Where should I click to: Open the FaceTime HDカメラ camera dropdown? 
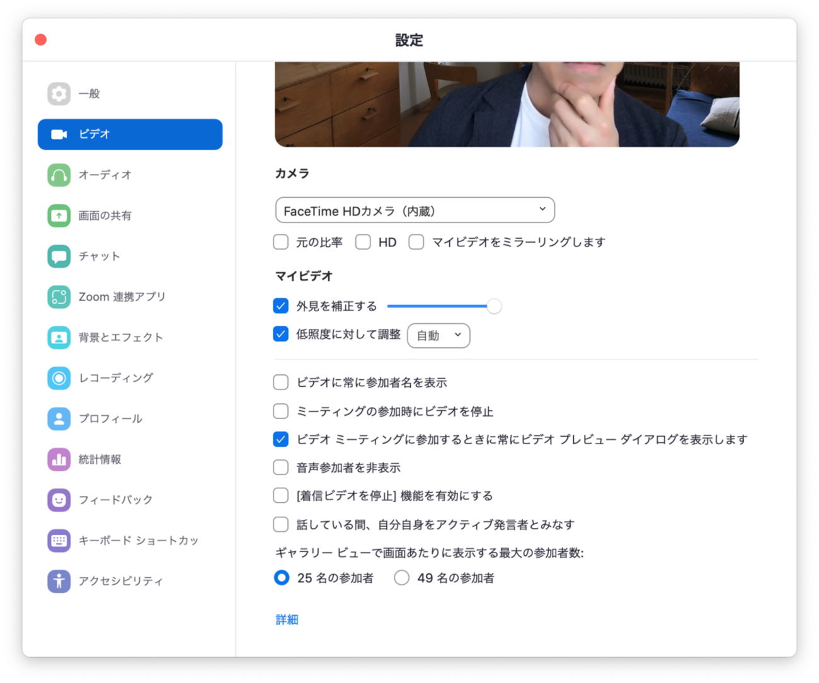click(415, 210)
